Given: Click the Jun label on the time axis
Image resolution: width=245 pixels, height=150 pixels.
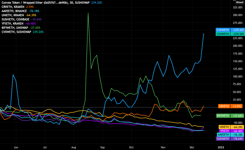Looking at the screenshot, I should [x=16, y=147].
